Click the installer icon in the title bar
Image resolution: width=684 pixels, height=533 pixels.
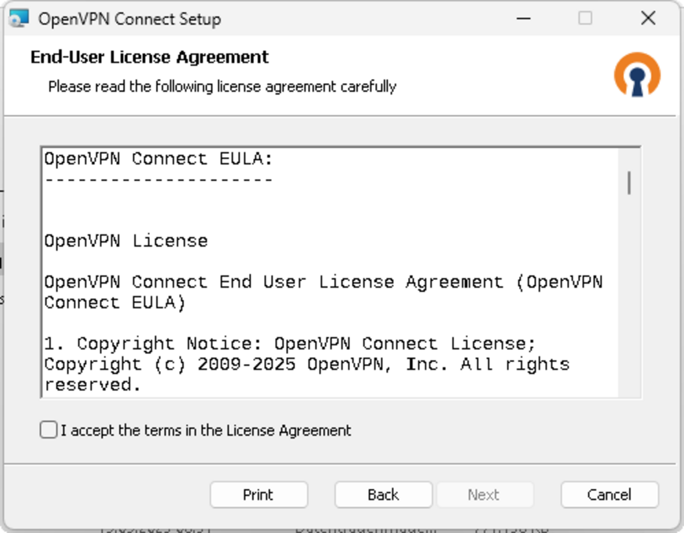19,19
